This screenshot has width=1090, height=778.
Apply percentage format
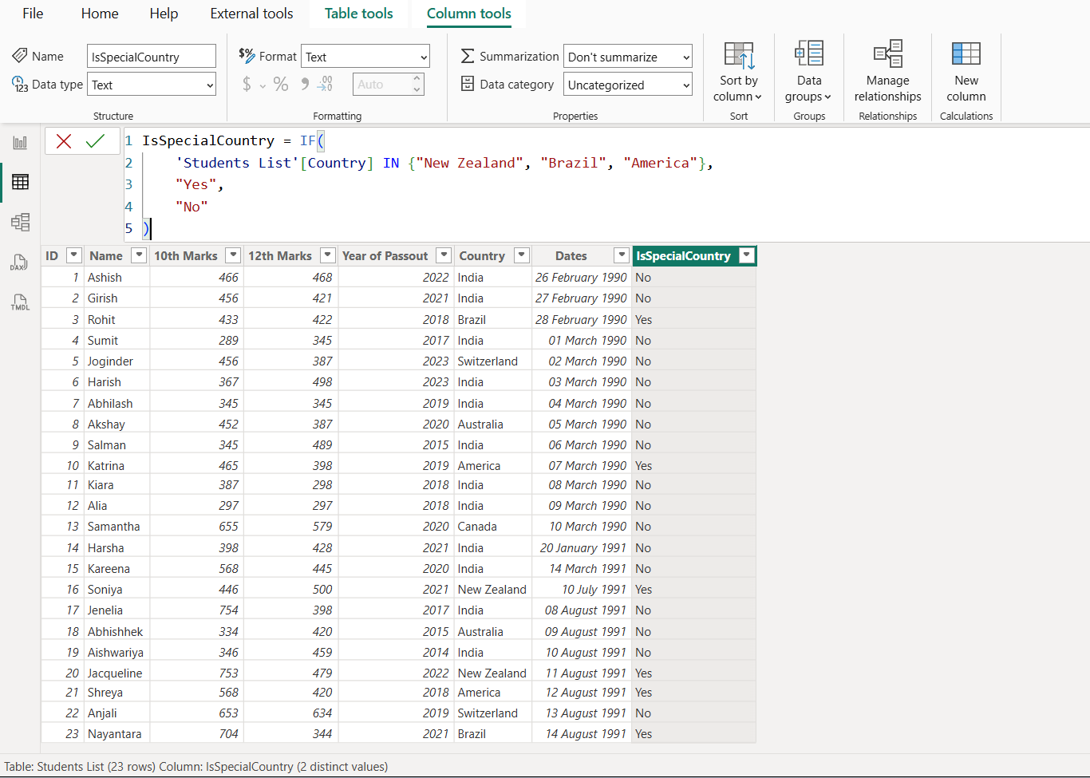tap(281, 85)
